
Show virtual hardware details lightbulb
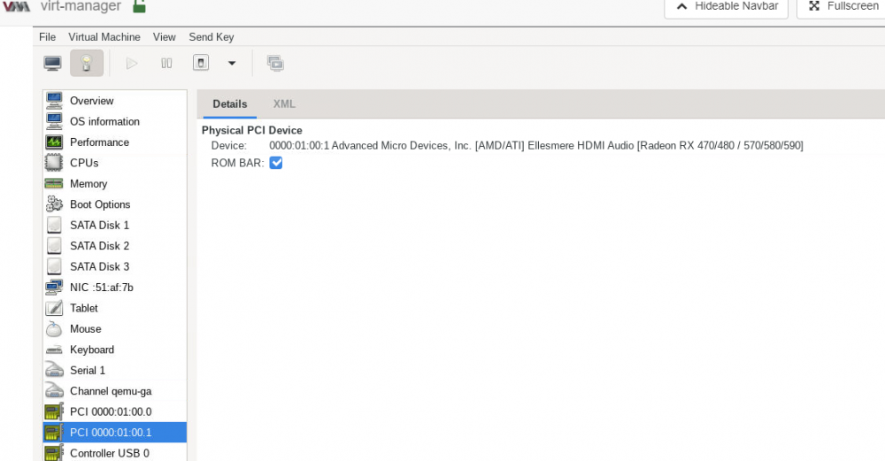tap(87, 63)
